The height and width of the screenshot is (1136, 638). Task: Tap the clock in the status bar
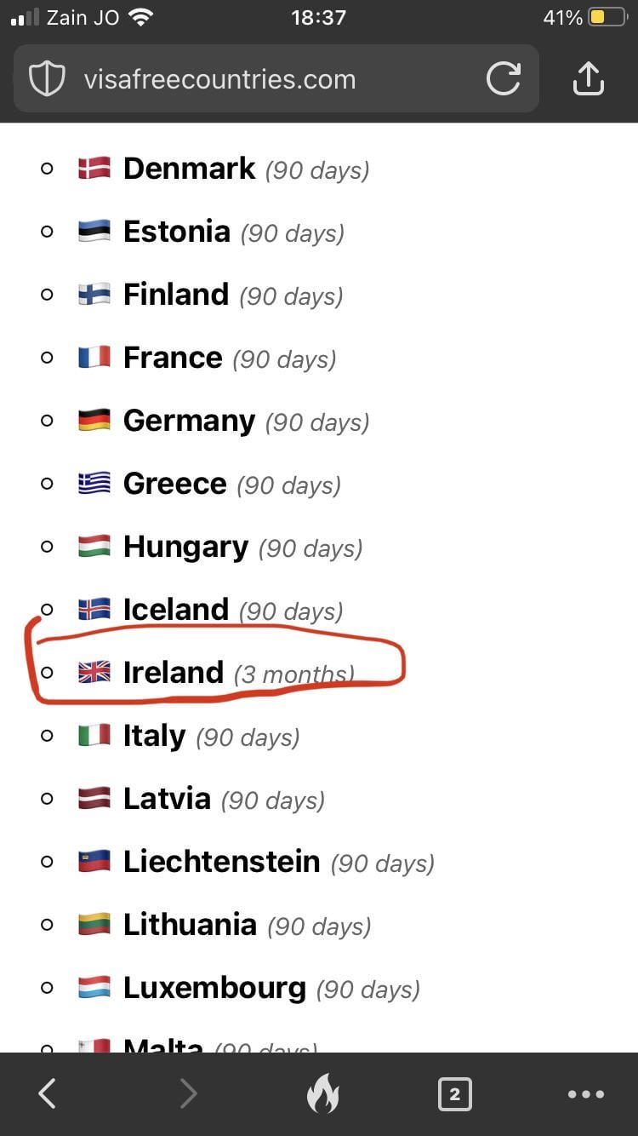(318, 18)
